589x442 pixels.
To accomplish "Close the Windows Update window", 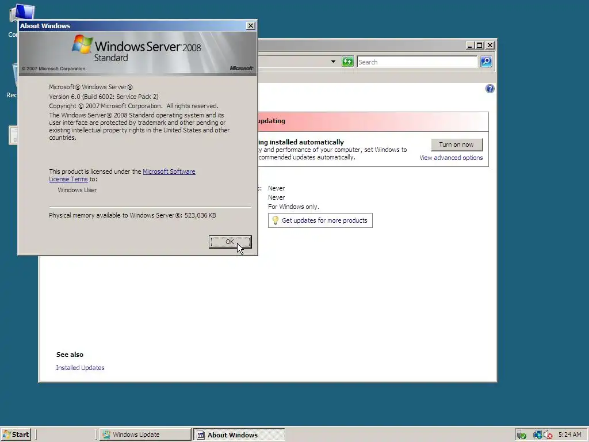I will pos(490,45).
